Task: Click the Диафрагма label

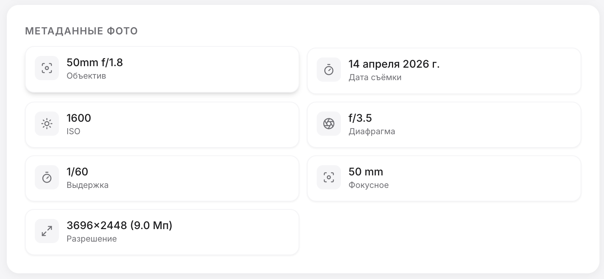Action: click(372, 131)
